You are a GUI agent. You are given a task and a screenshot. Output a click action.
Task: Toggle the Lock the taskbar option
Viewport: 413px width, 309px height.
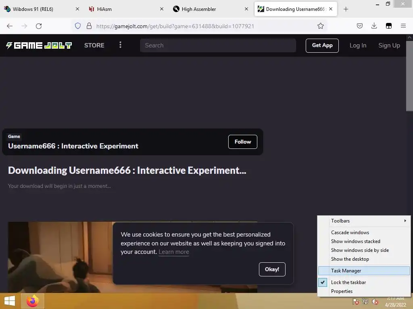pos(364,282)
